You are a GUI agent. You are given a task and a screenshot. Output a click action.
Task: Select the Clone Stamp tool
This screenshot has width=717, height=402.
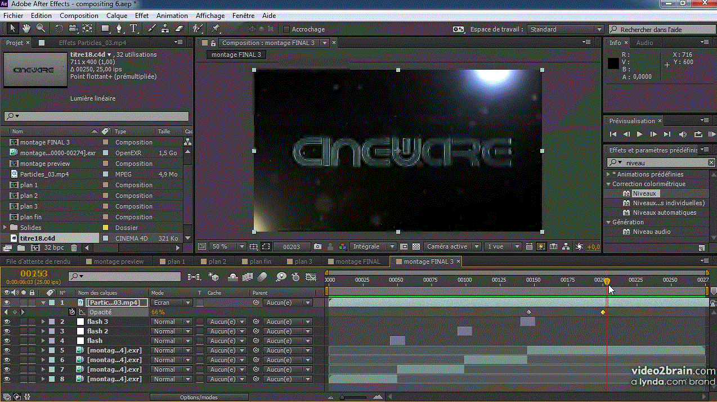coord(165,28)
